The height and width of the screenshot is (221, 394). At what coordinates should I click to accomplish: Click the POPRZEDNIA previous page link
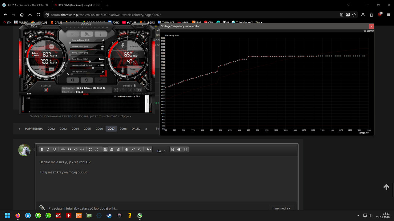(x=34, y=129)
